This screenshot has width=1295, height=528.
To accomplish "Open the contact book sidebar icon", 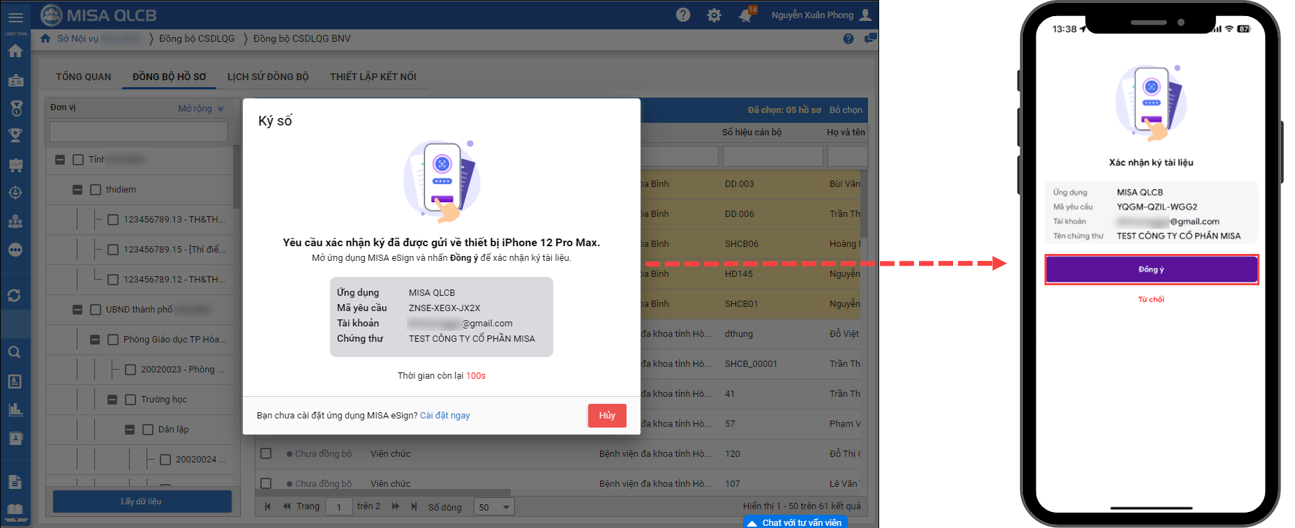I will pos(15,438).
